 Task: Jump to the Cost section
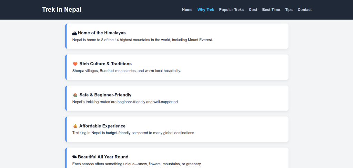click(253, 10)
